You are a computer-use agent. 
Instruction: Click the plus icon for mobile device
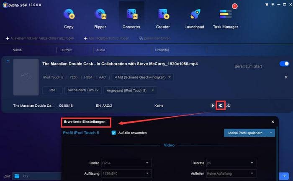(85, 38)
